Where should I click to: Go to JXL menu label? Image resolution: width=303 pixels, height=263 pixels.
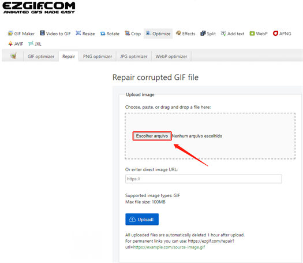[x=38, y=44]
